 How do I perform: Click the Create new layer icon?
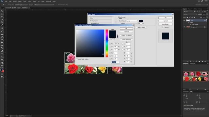[202, 61]
